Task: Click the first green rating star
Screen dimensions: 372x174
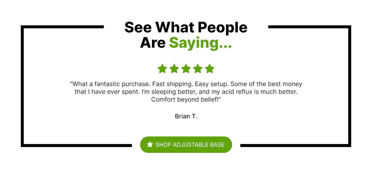Action: pos(162,69)
